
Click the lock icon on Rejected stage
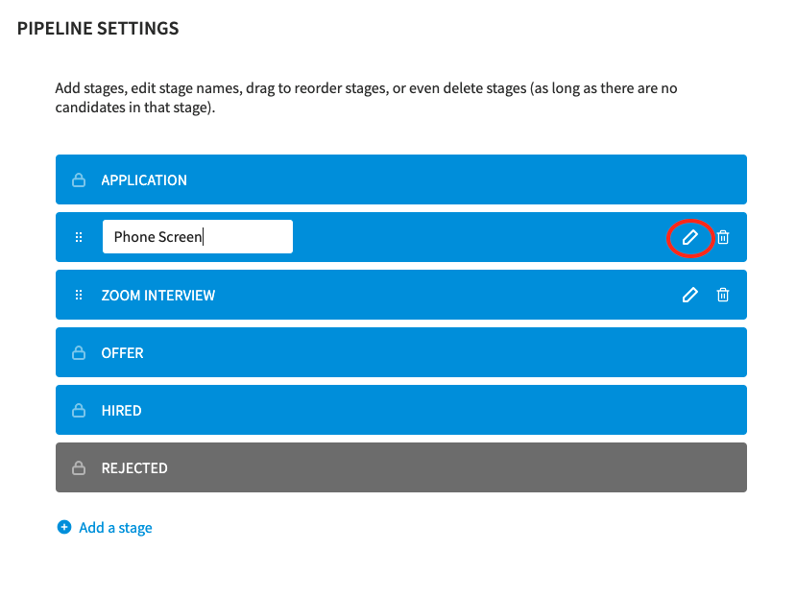(79, 467)
